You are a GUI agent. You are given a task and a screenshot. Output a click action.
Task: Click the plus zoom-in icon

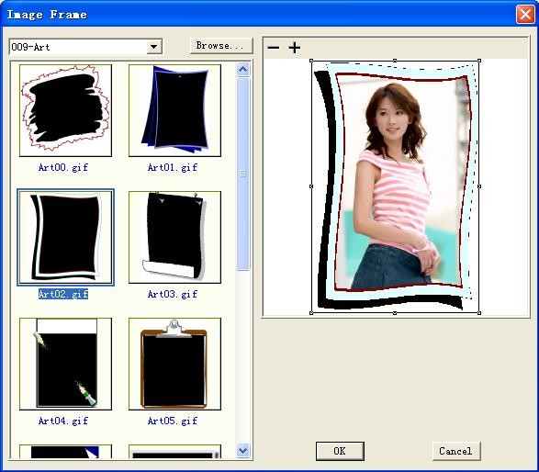tap(294, 48)
